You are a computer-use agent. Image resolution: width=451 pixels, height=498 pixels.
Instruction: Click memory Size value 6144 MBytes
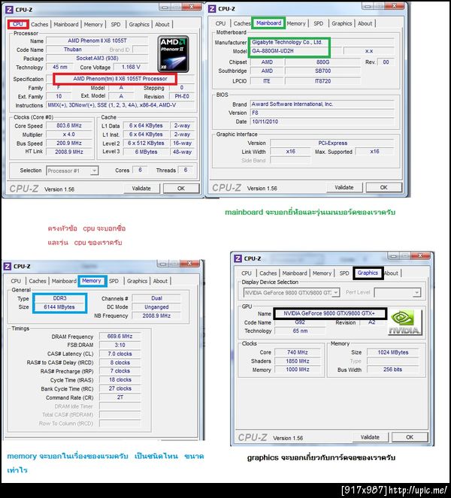pyautogui.click(x=59, y=307)
